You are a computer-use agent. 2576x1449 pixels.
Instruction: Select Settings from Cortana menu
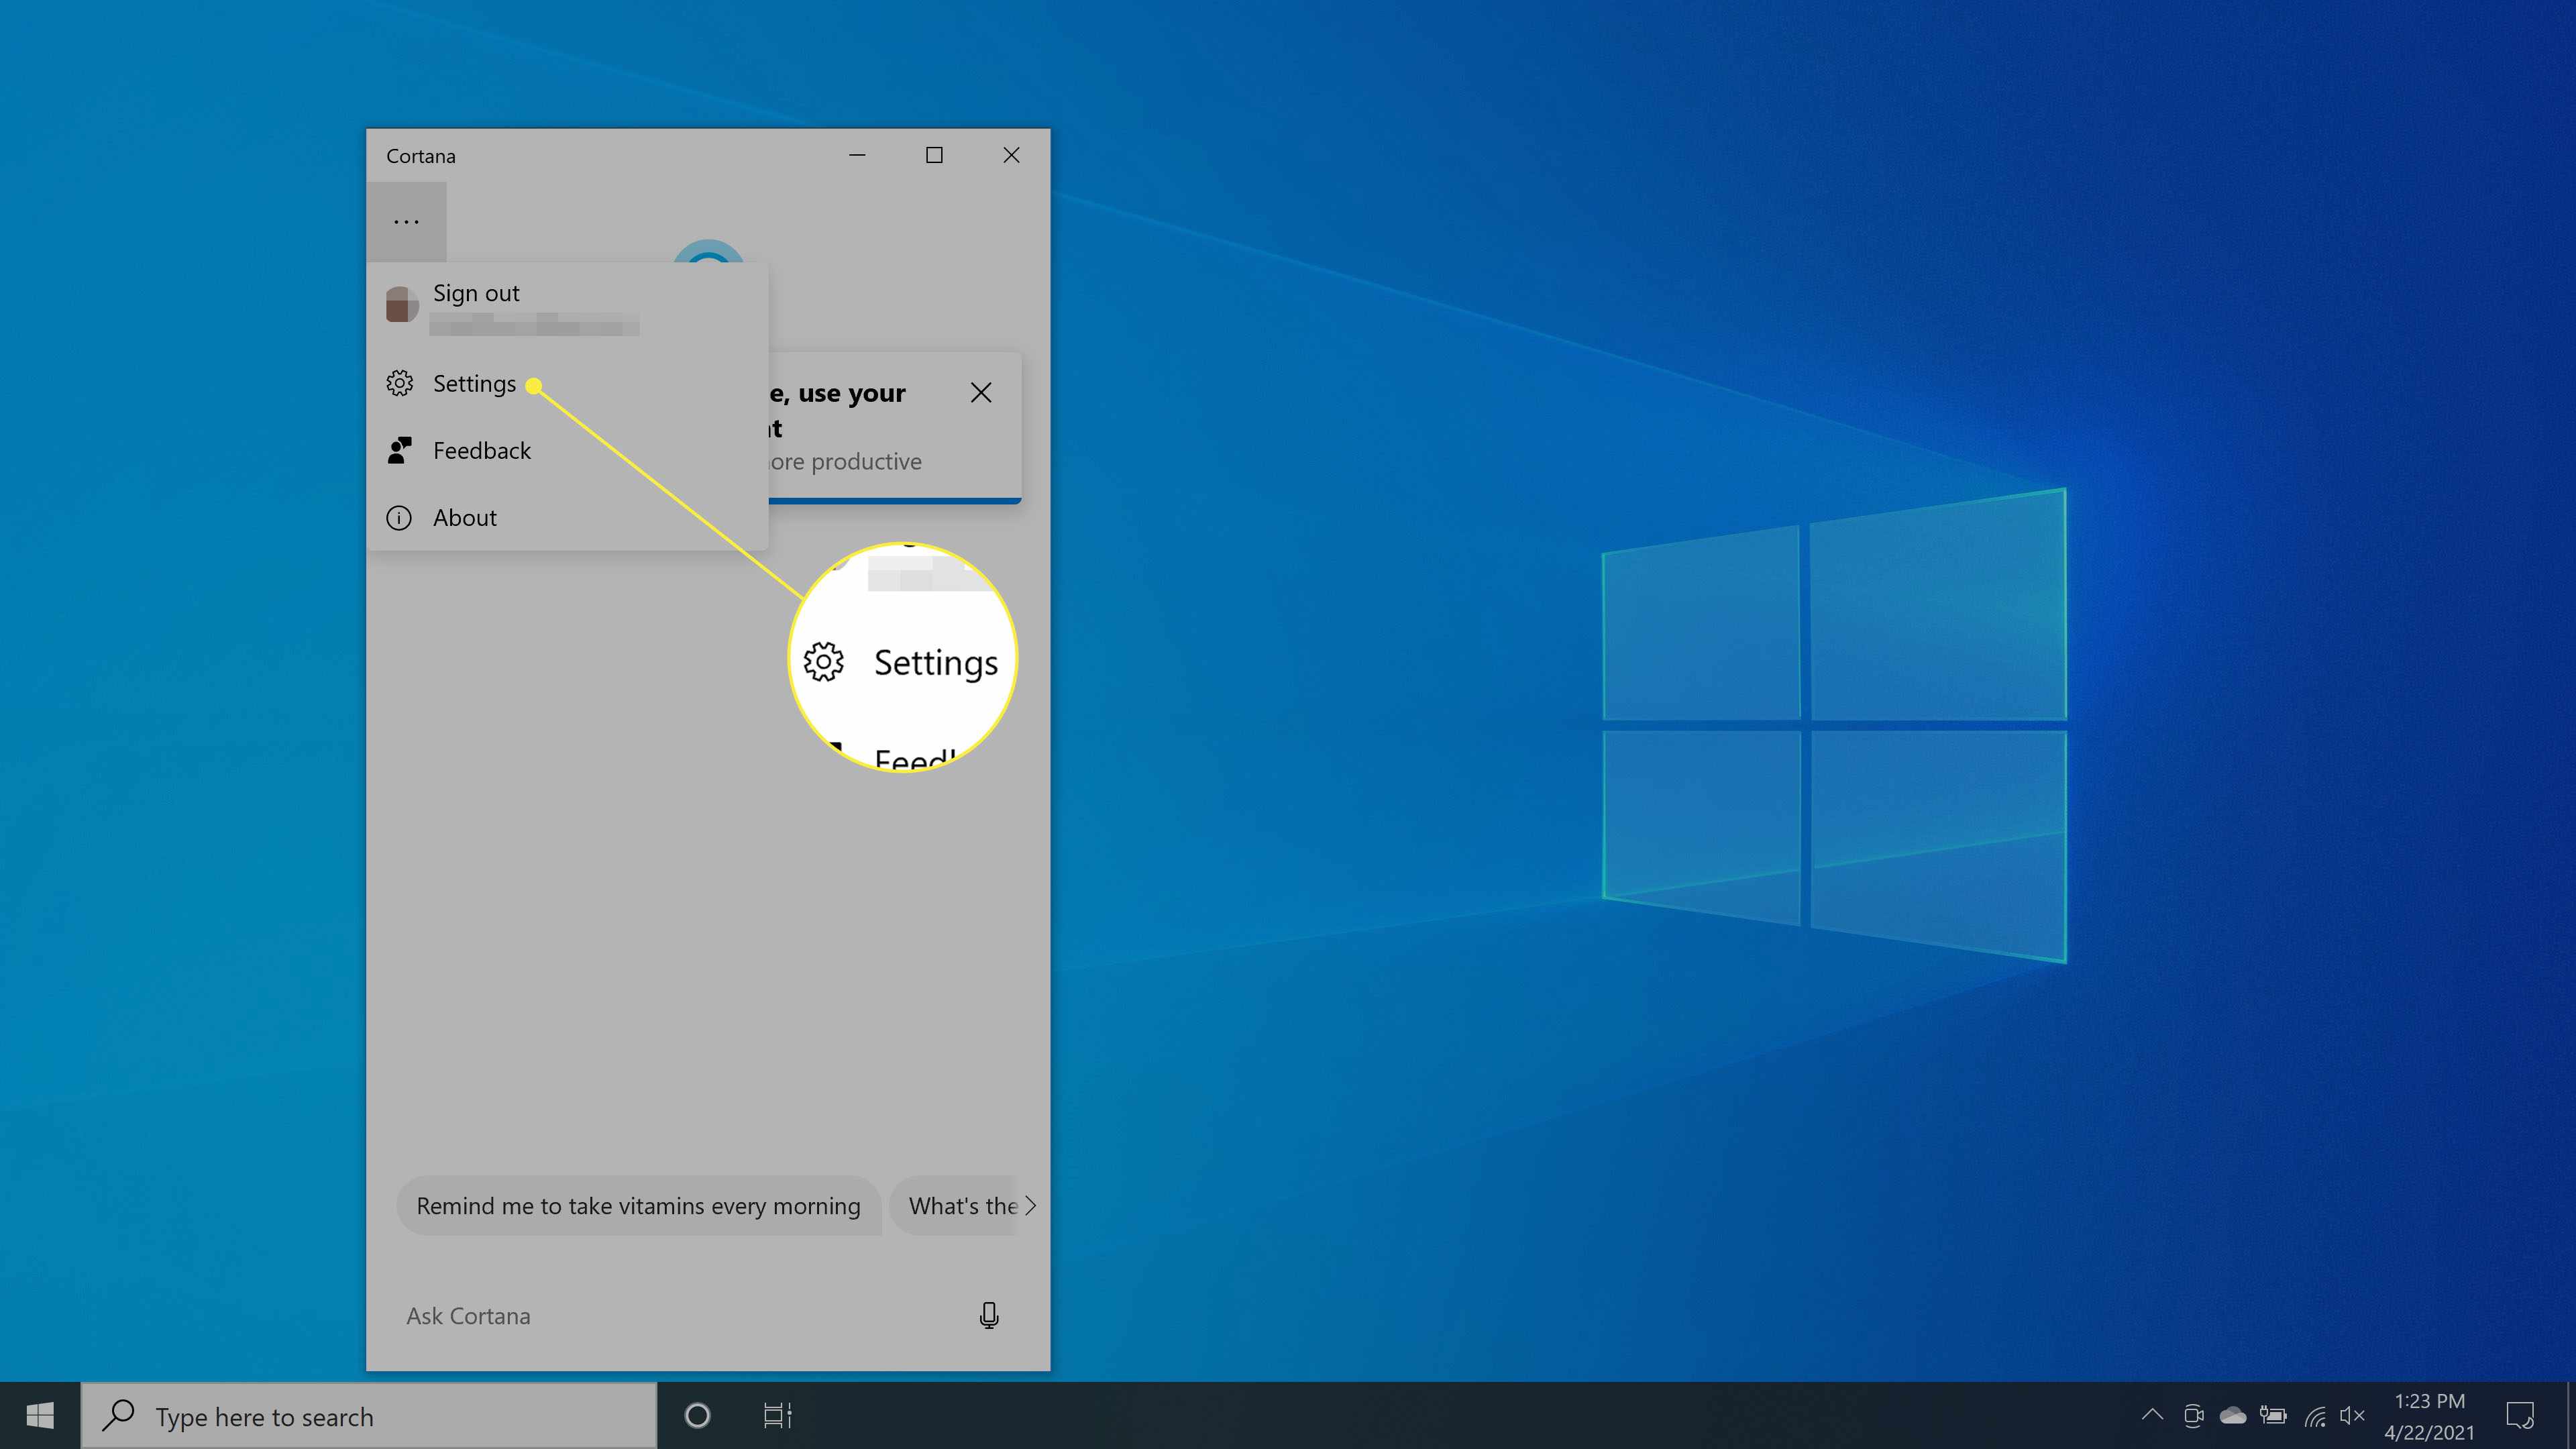pyautogui.click(x=474, y=382)
